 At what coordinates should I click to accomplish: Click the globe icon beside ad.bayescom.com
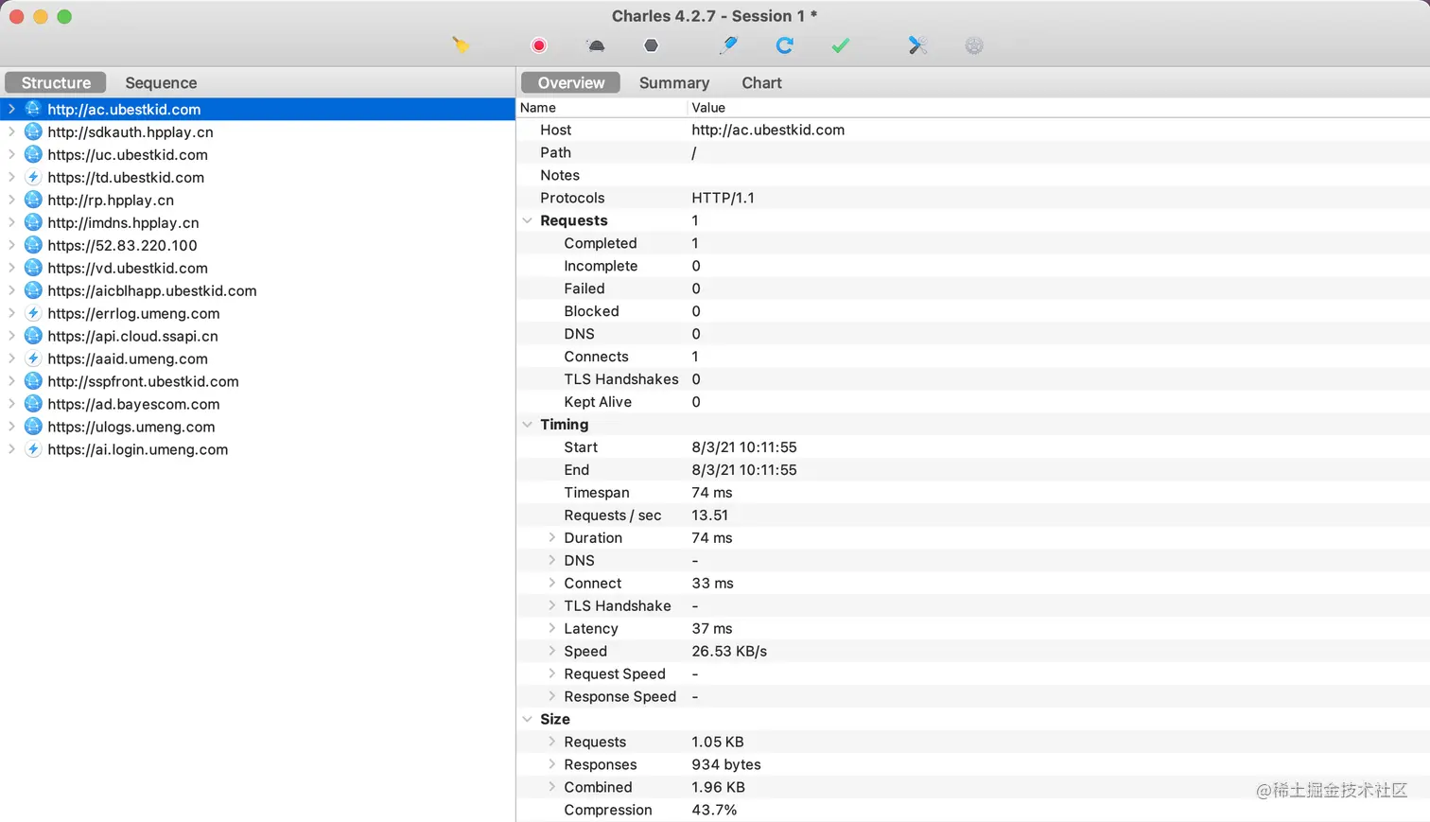(33, 404)
